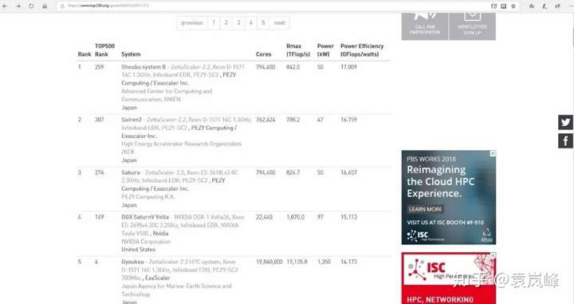Viewport: 574px width, 304px height.
Task: Open the Suiren2 system link
Action: pos(132,120)
